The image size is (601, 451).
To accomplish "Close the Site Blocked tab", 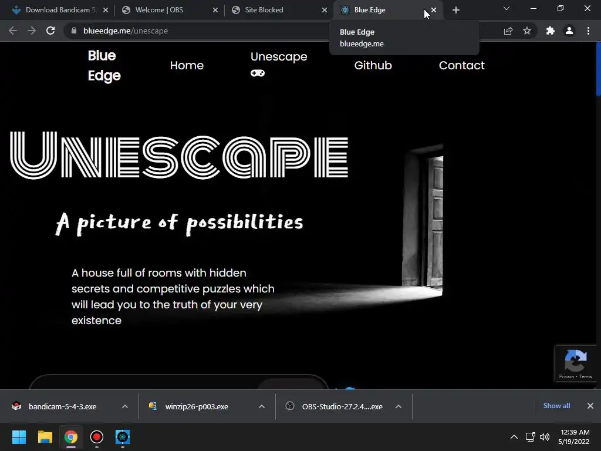I will 325,10.
